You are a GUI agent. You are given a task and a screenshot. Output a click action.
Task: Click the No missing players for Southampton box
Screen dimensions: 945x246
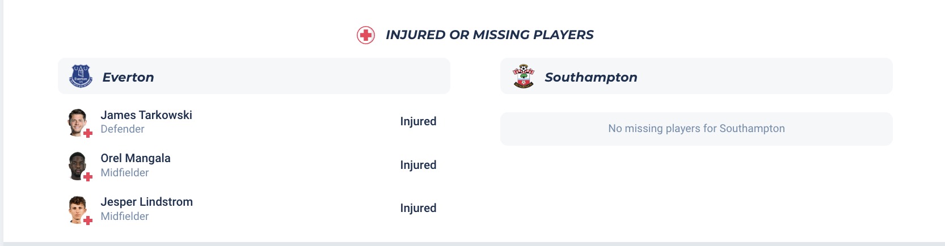696,129
